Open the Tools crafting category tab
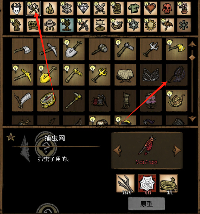The height and width of the screenshot is (214, 200). coord(33,8)
